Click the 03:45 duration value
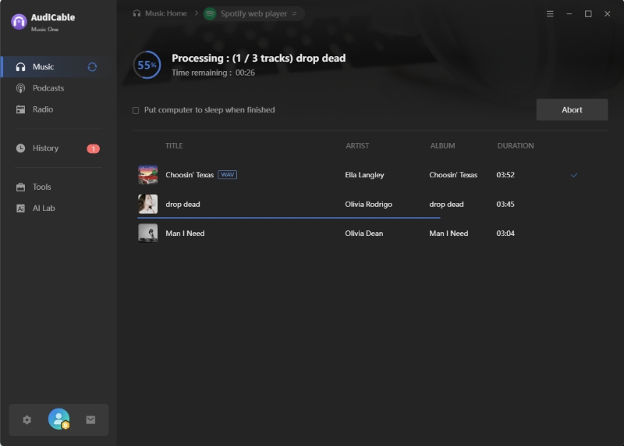The width and height of the screenshot is (624, 446). [x=505, y=204]
